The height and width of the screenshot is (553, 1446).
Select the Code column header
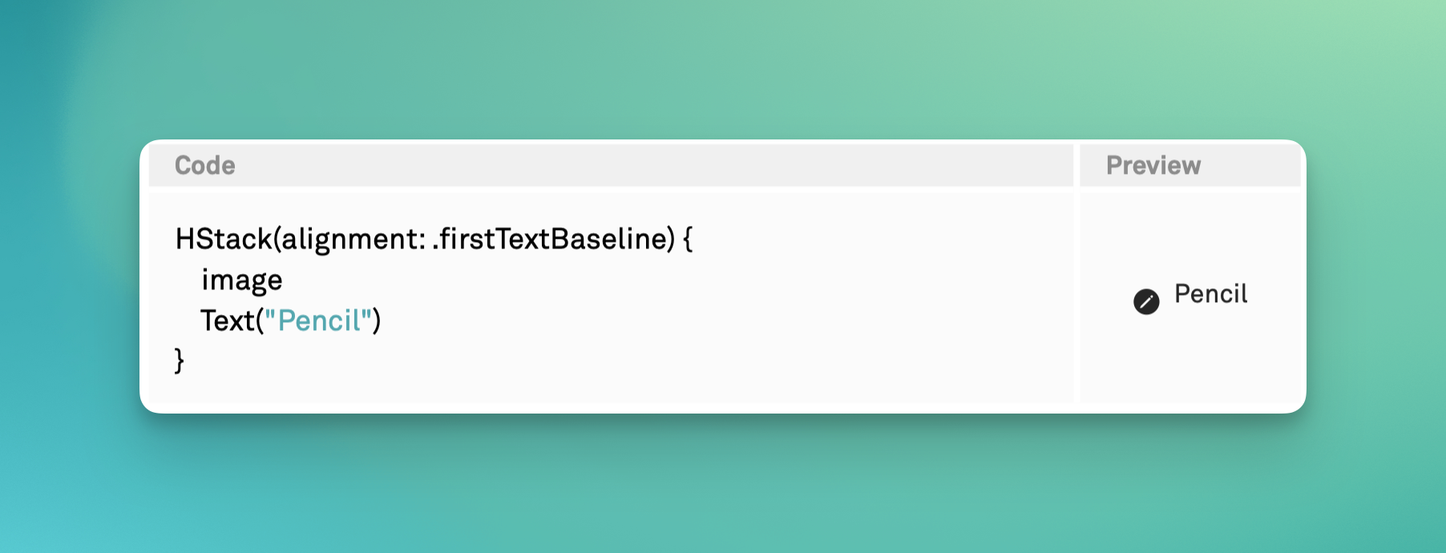[205, 165]
